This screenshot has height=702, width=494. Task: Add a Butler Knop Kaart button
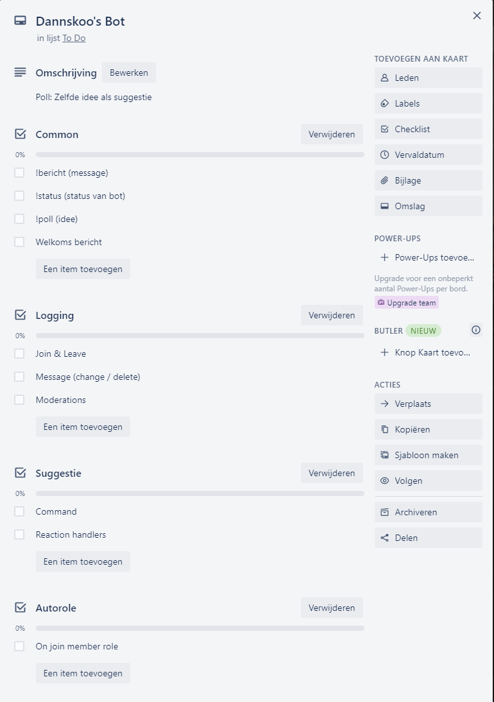pyautogui.click(x=428, y=352)
